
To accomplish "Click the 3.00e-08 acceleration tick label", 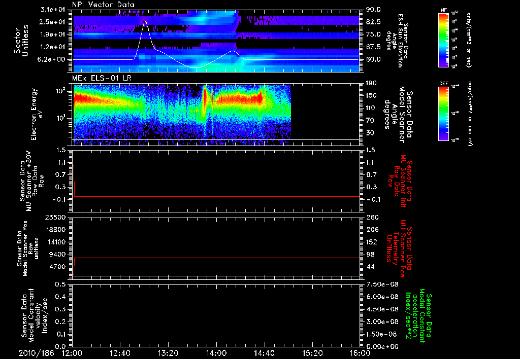I will coord(382,321).
